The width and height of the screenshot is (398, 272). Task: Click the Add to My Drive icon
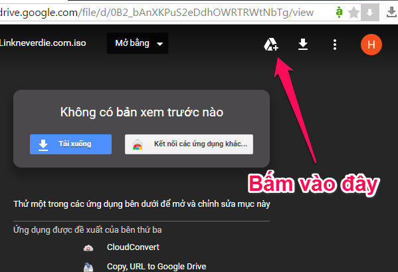click(271, 45)
